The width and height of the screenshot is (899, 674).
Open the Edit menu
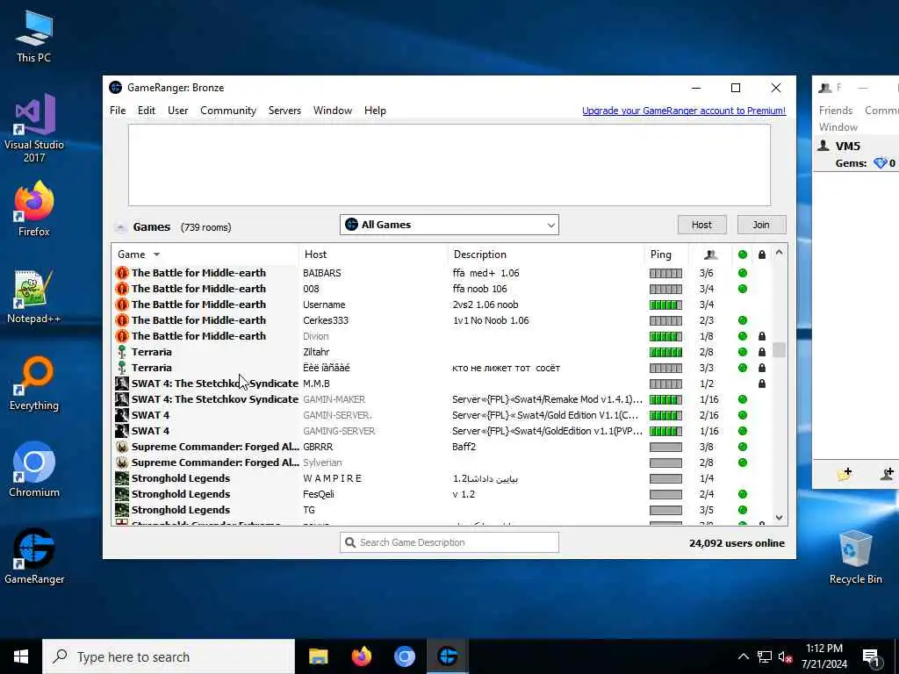click(x=147, y=111)
